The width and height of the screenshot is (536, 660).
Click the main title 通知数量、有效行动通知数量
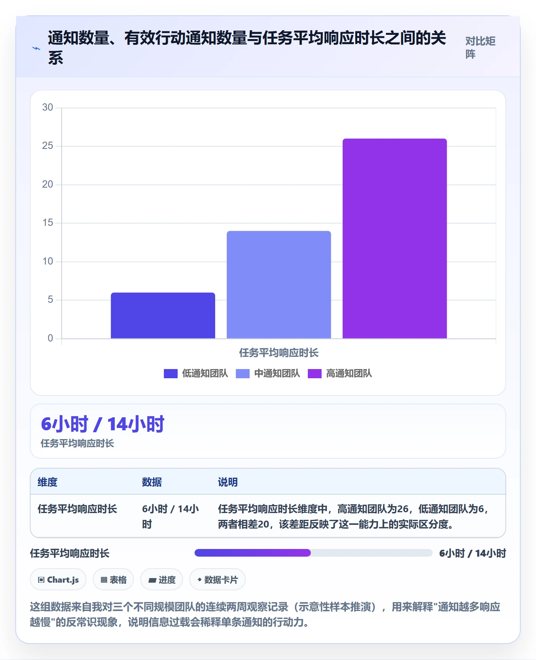[247, 47]
